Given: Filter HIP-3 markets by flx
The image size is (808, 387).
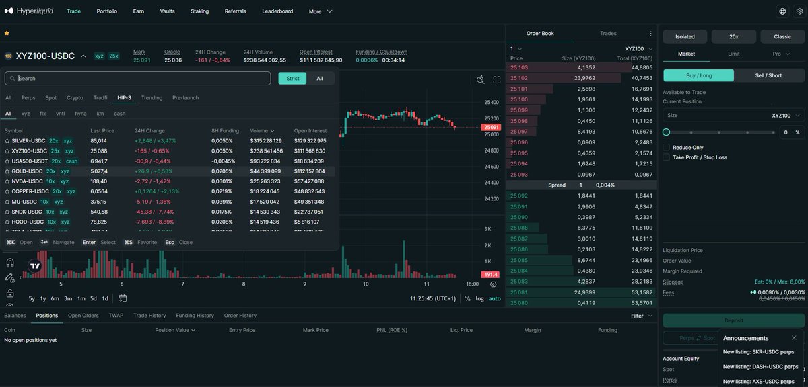Looking at the screenshot, I should (x=43, y=114).
